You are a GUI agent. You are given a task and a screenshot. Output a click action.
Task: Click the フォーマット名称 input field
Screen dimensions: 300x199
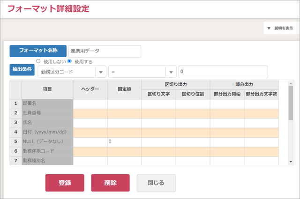pos(105,51)
